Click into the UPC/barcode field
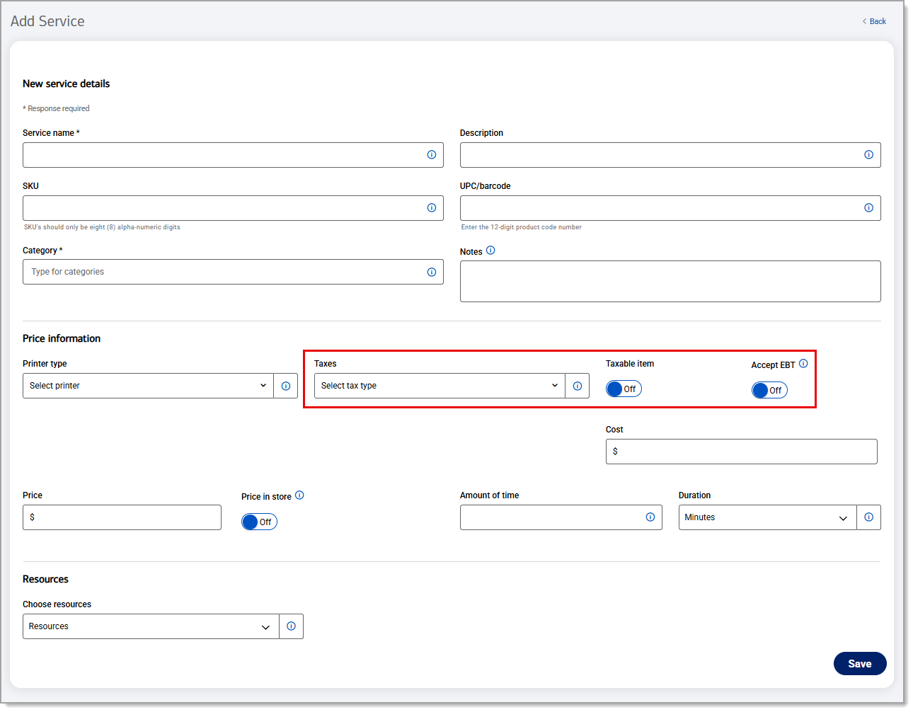Screen dimensions: 913x712 point(670,208)
